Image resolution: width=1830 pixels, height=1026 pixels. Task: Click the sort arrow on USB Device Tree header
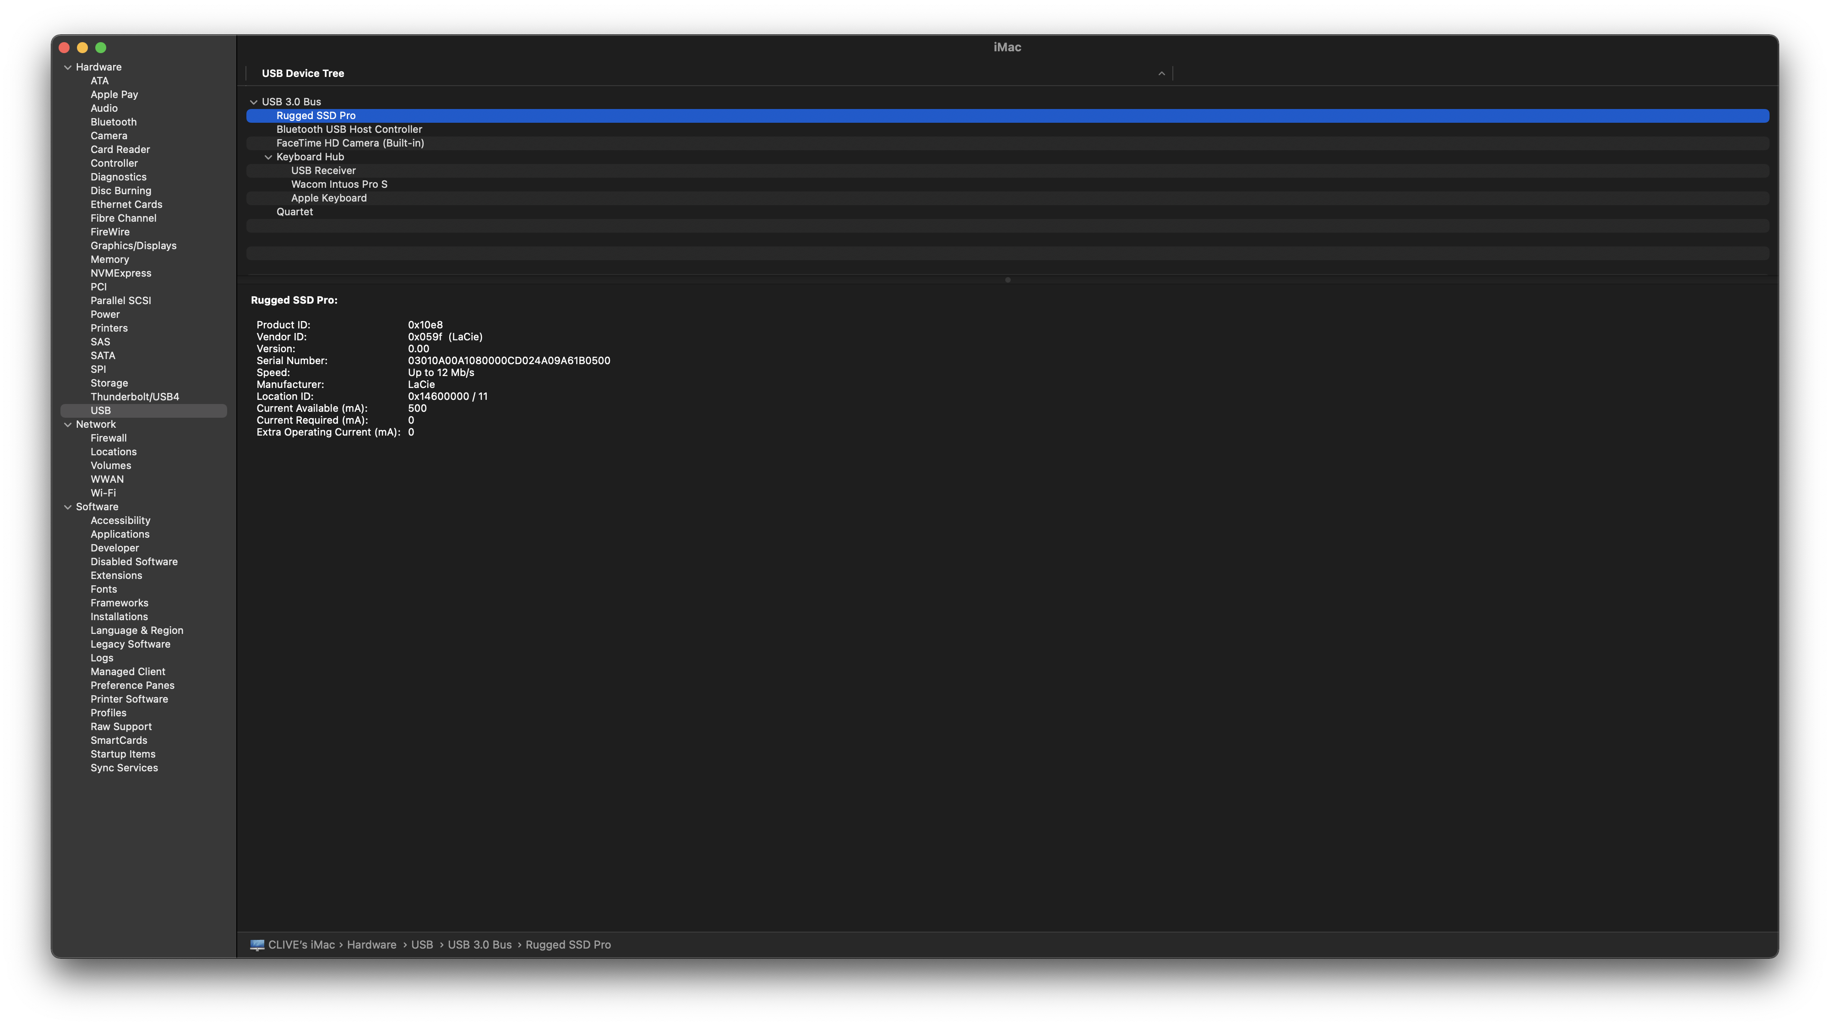(1161, 73)
